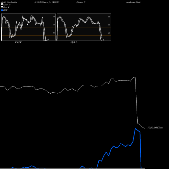Click the '1020.00Close' price label

[x=155, y=128]
